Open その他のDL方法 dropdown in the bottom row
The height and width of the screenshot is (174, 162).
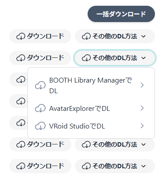(x=115, y=166)
